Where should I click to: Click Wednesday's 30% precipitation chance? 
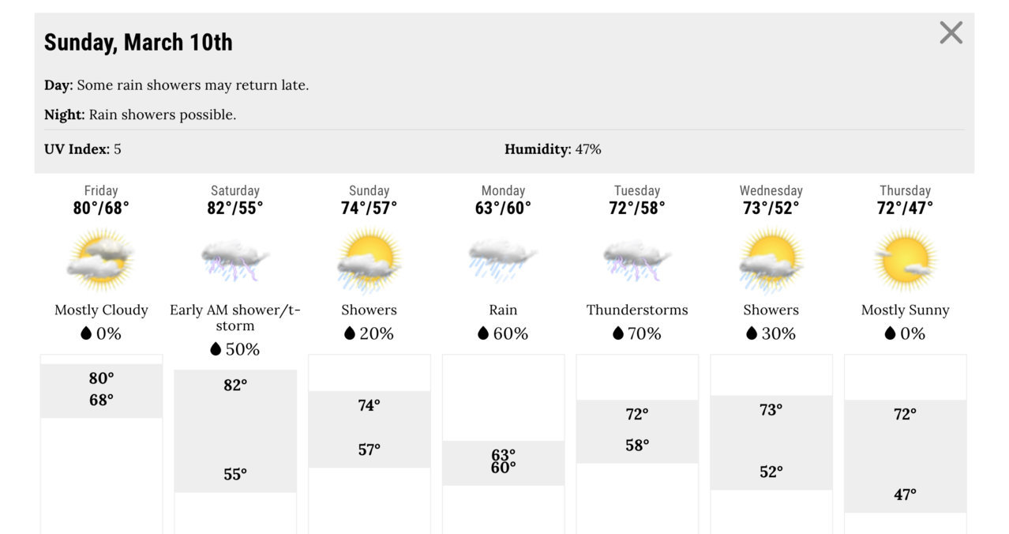[771, 333]
